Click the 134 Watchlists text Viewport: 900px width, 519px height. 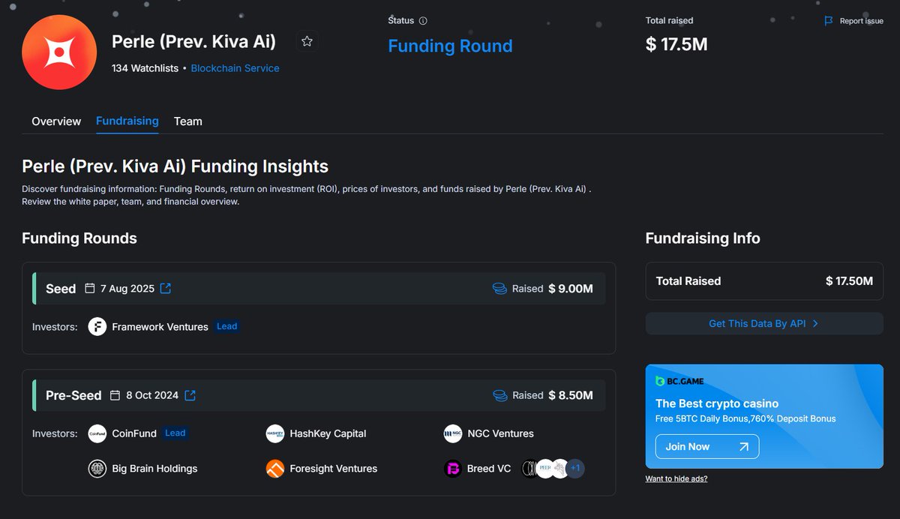[145, 68]
